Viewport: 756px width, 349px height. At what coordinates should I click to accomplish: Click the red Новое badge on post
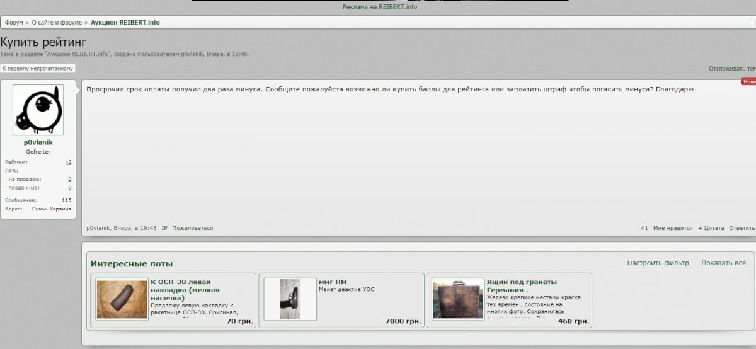748,82
